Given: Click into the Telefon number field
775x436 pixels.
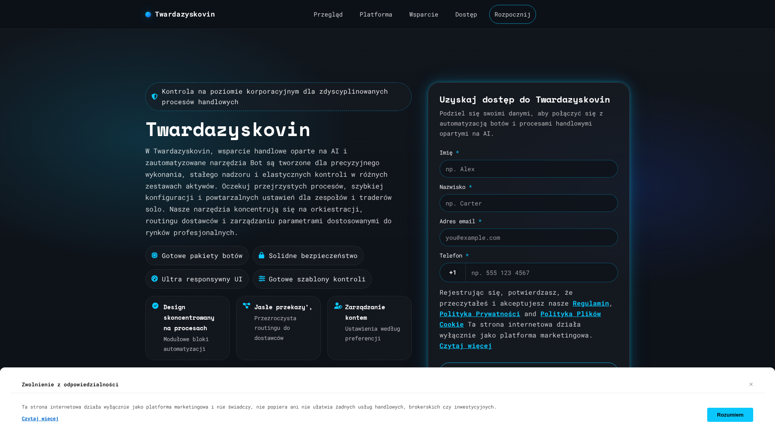Looking at the screenshot, I should [x=542, y=272].
